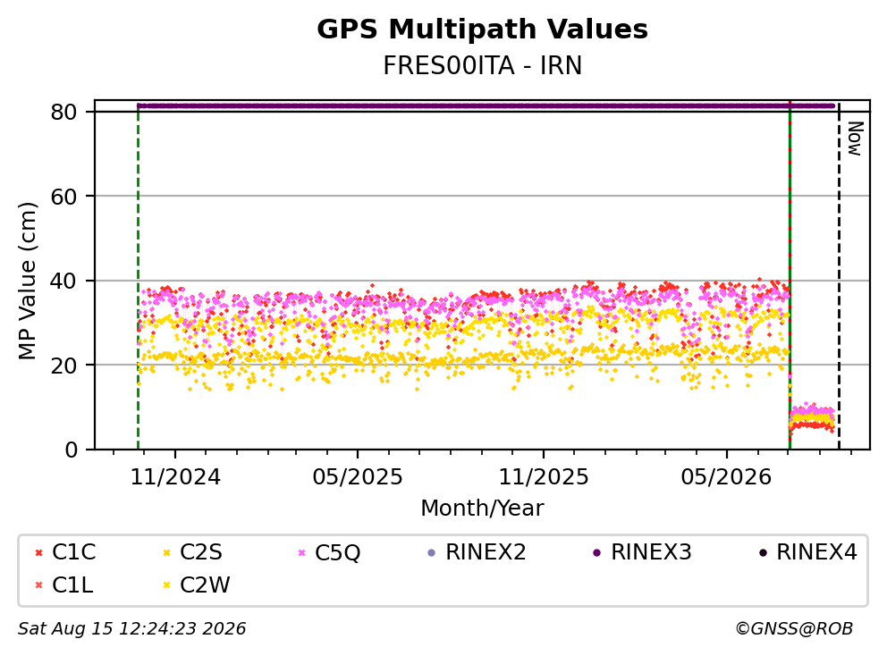This screenshot has height=656, width=887.
Task: Click the C1L legend marker
Action: click(38, 585)
